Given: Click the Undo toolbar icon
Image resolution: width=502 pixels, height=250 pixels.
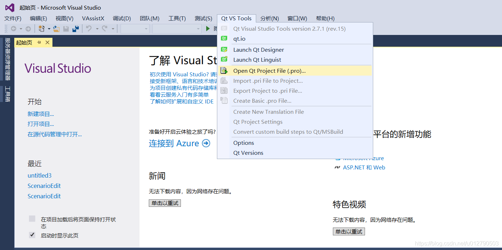Looking at the screenshot, I should (89, 29).
